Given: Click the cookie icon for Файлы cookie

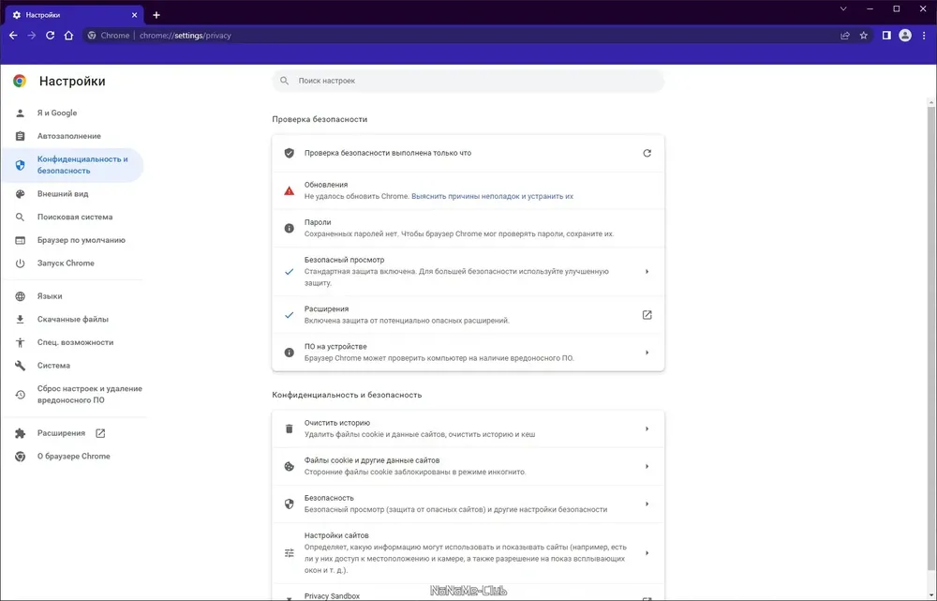Looking at the screenshot, I should coord(290,466).
